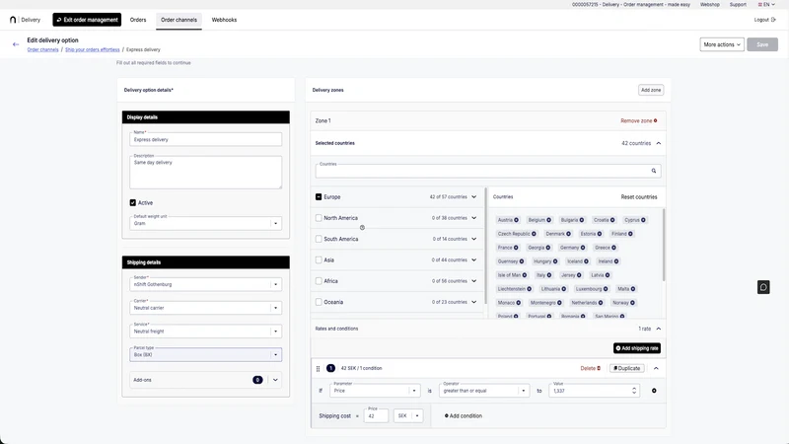Screen dimensions: 789x444
Task: Remove Croatia chip
Action: click(612, 220)
